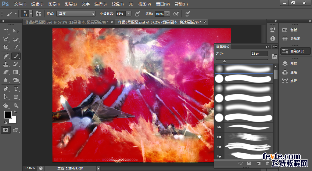This screenshot has width=312, height=171.
Task: Open the 导航器 navigator panel
Action: [x=295, y=39]
